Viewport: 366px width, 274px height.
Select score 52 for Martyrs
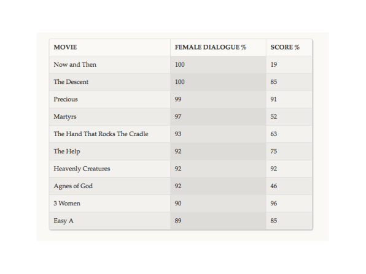pyautogui.click(x=273, y=116)
